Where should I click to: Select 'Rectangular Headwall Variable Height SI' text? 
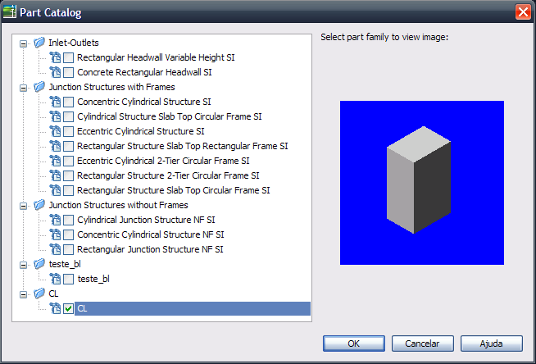(156, 57)
